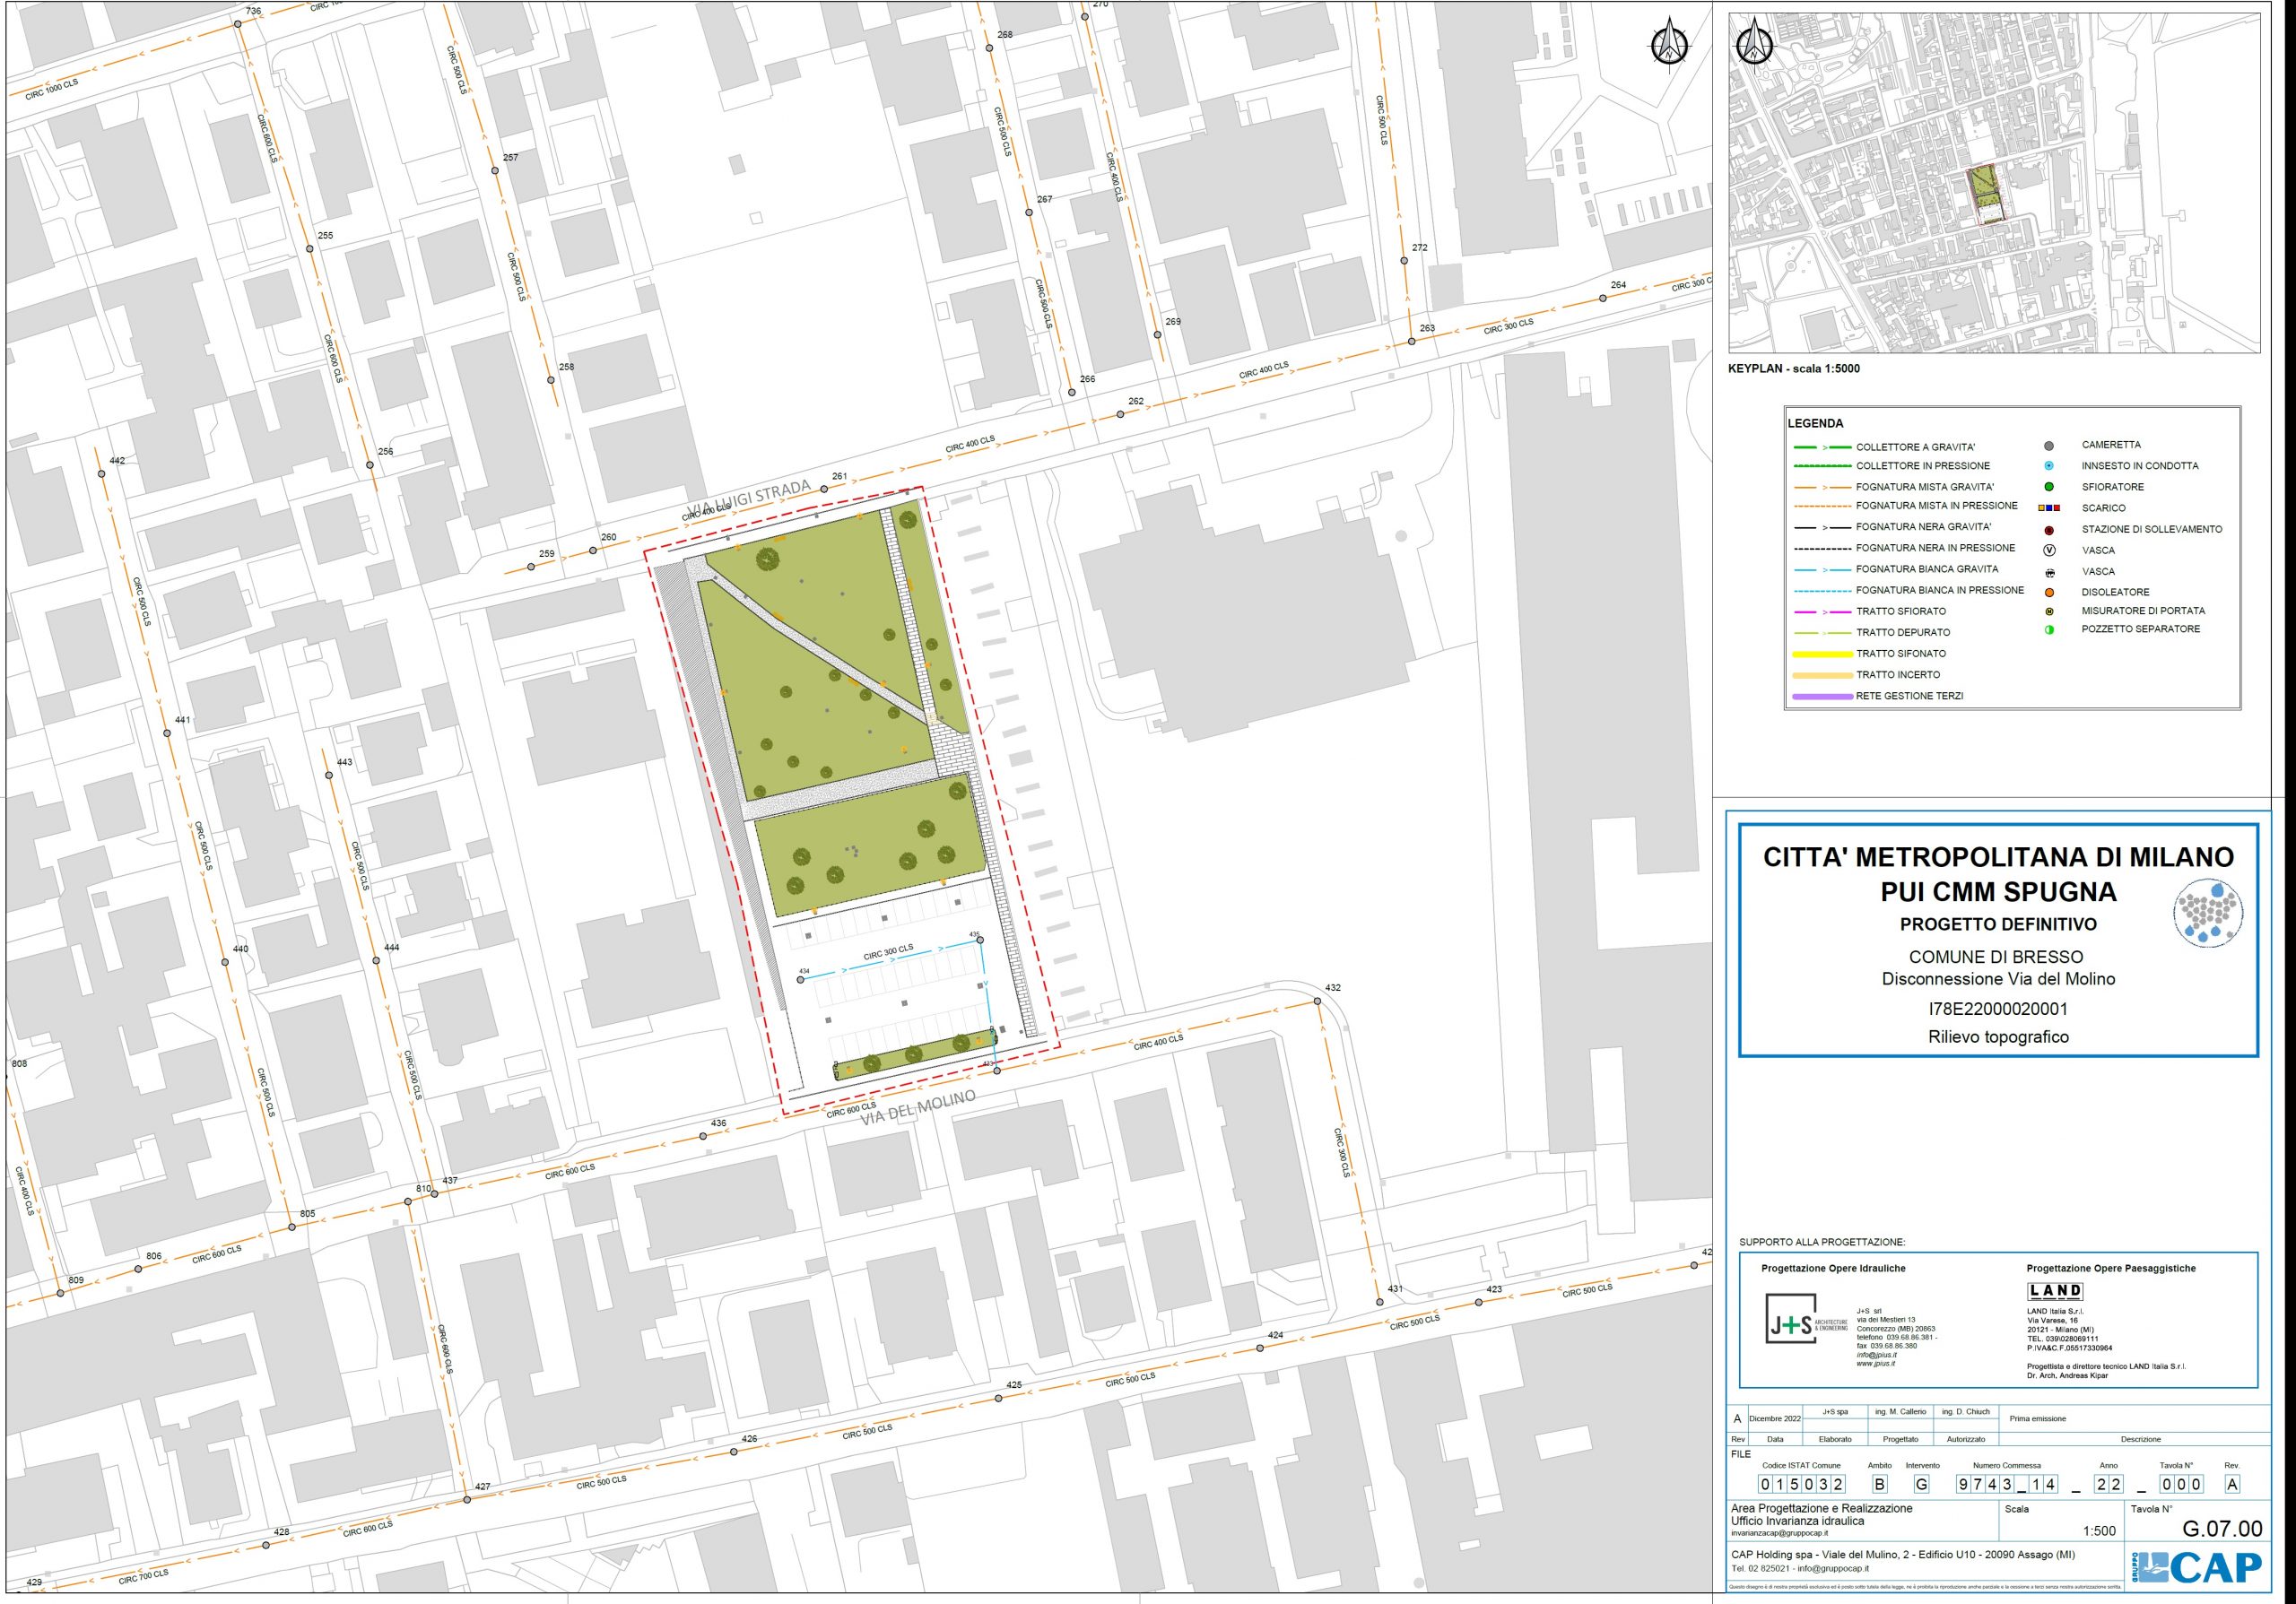Click the purple Rete Gestione Terzi swatch
2296x1604 pixels.
click(x=1822, y=697)
